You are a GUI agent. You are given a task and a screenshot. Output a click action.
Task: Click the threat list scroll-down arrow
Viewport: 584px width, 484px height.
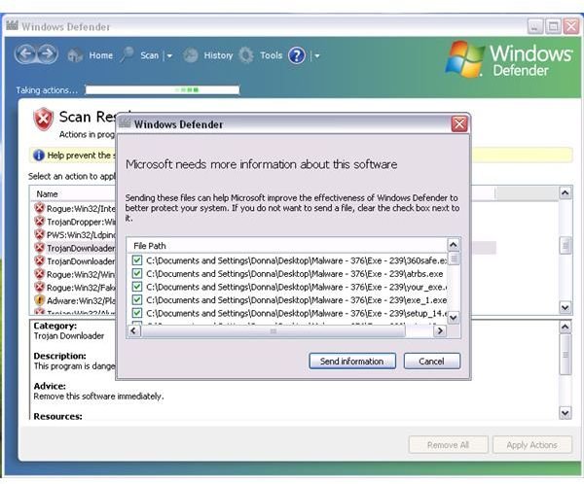[565, 307]
